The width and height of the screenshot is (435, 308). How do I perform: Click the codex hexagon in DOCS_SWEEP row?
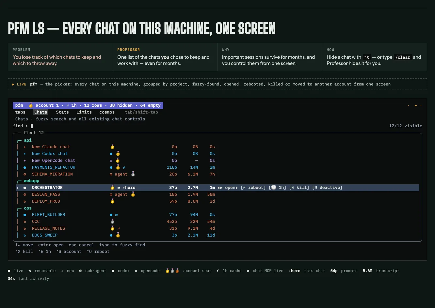tap(111, 235)
